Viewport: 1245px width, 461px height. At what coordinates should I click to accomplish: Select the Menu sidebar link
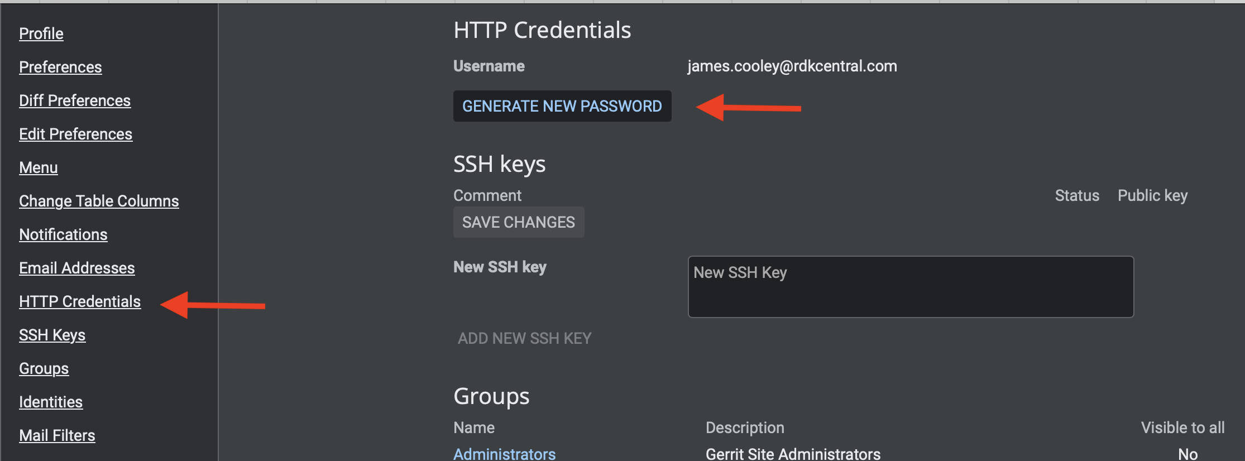39,167
